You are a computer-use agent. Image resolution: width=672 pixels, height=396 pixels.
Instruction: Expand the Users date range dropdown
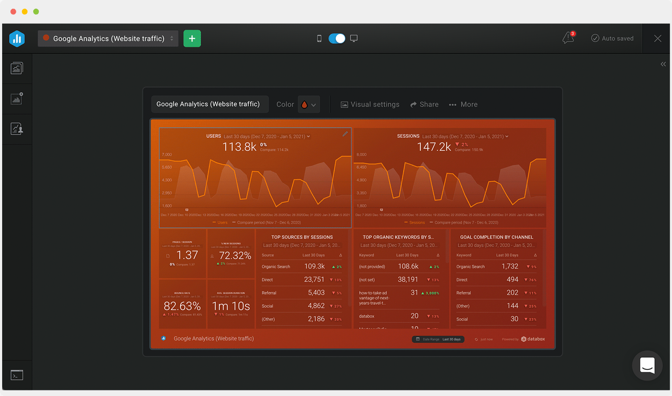[308, 136]
